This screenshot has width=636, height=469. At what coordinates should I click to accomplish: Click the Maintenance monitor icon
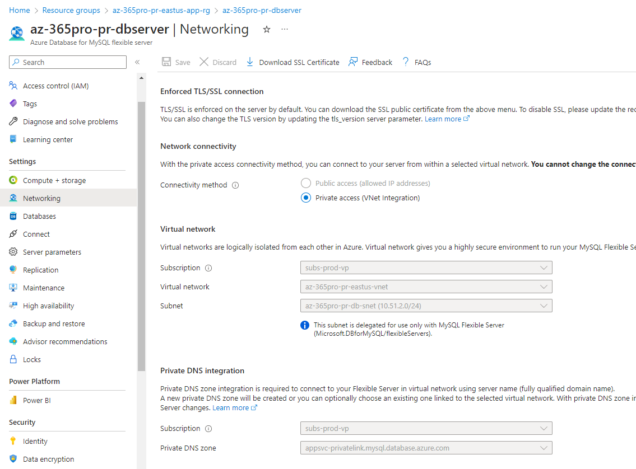(13, 288)
